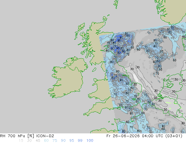Select the legend value 30 in color scale
The height and width of the screenshot is (143, 186).
click(x=29, y=141)
